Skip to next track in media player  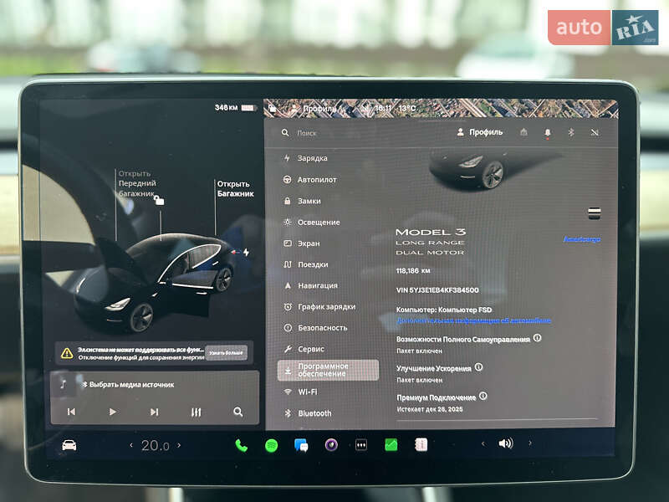[x=154, y=412]
